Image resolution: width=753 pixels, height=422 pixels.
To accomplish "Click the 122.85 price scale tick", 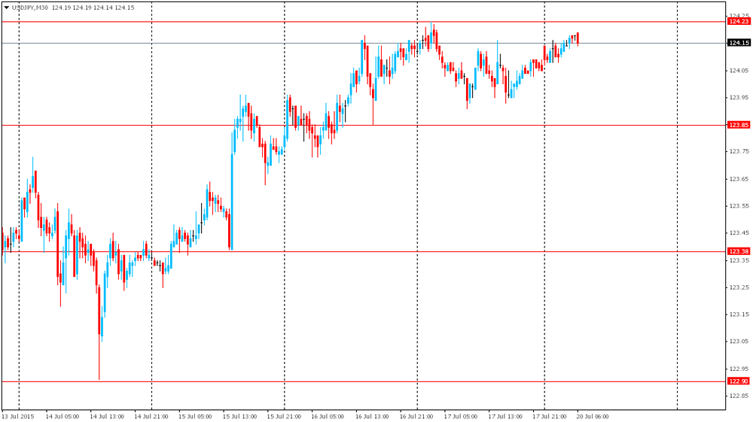I will [739, 396].
